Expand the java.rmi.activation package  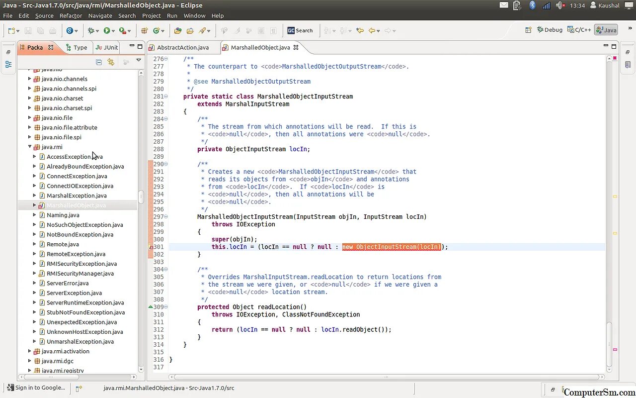pyautogui.click(x=30, y=351)
